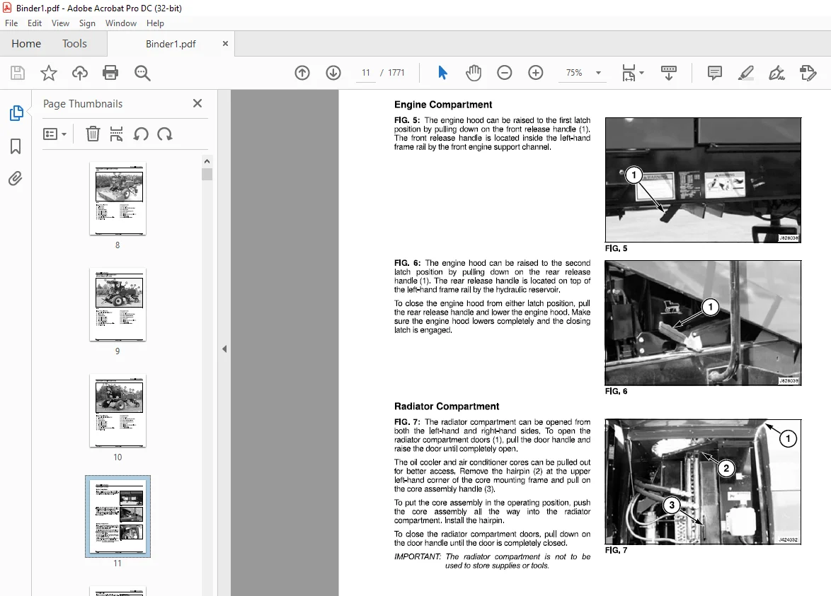Switch to the Home tab
This screenshot has width=831, height=596.
pyautogui.click(x=26, y=43)
